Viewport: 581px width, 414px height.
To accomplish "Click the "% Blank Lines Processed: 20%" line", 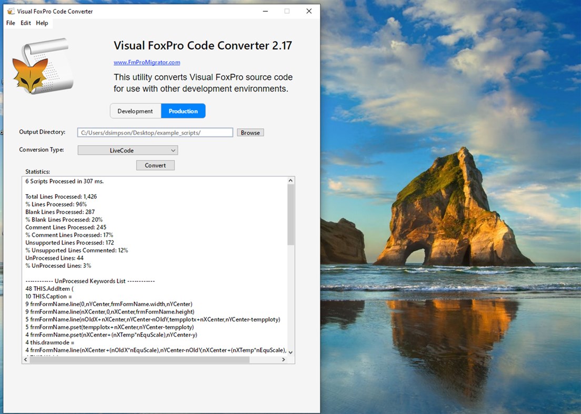I will (x=64, y=219).
